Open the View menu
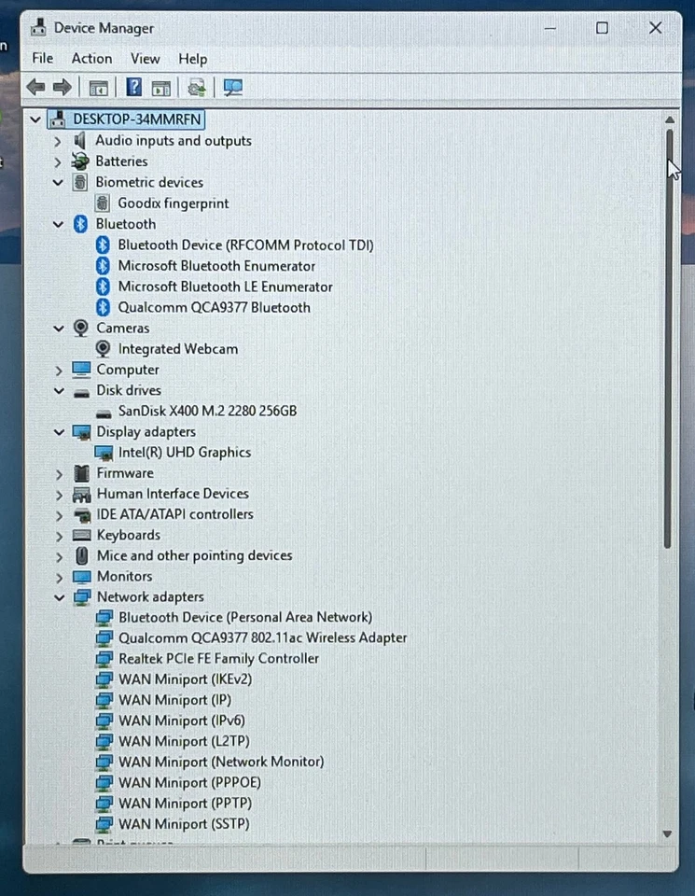Image resolution: width=695 pixels, height=896 pixels. tap(145, 58)
